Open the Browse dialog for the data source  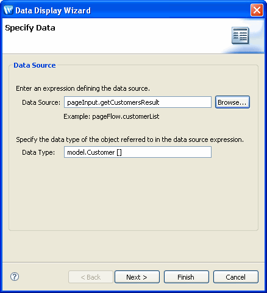[232, 102]
